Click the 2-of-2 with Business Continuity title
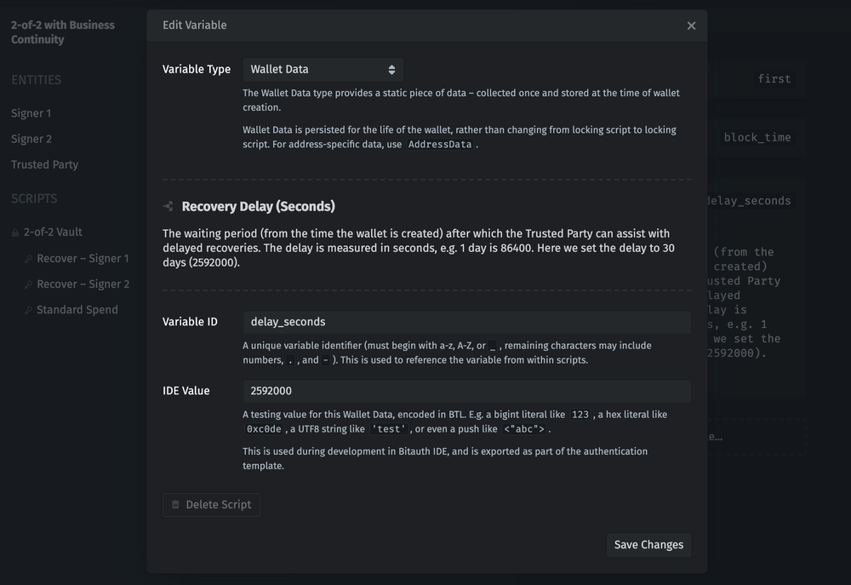851x585 pixels. click(63, 32)
